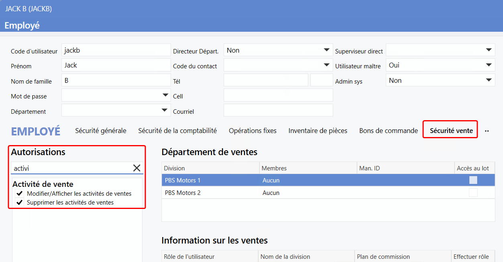Click the Division column header
The width and height of the screenshot is (503, 262).
210,168
